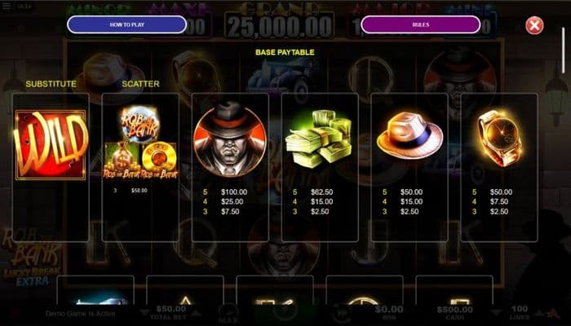Select the Rob the Bank scatter symbol
The height and width of the screenshot is (326, 571).
pos(140,143)
